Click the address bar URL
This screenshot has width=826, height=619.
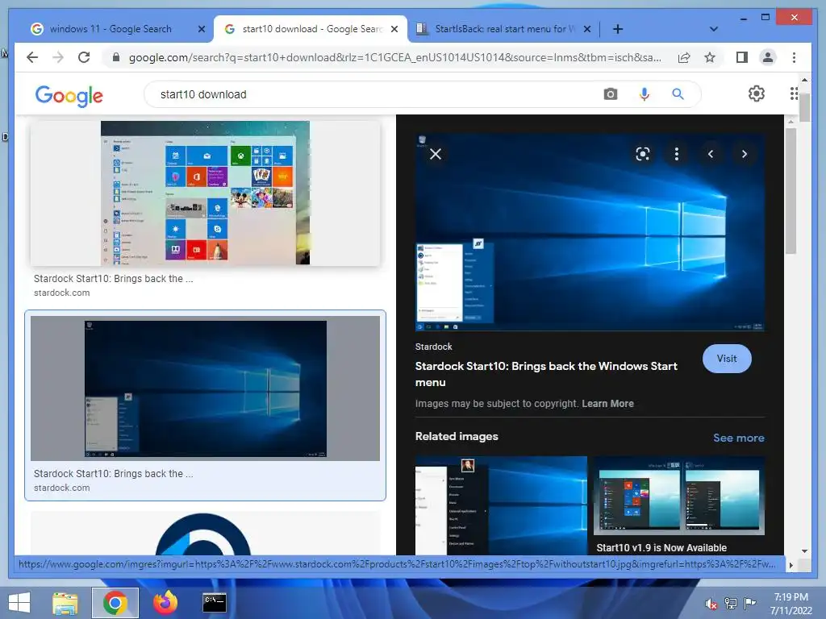[395, 57]
